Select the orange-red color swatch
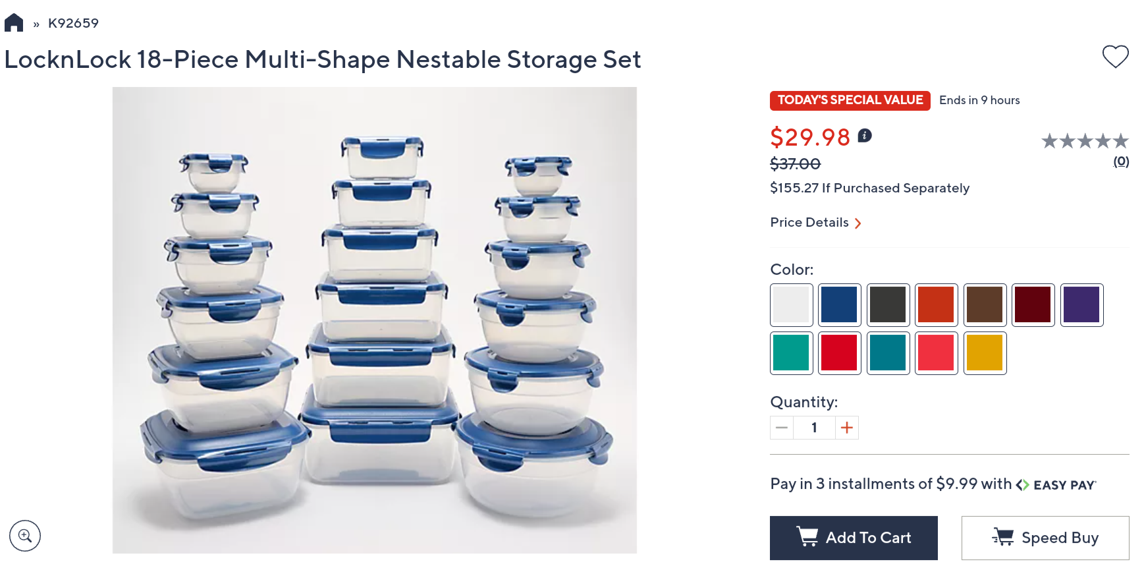Viewport: 1144px width, 568px height. point(937,305)
